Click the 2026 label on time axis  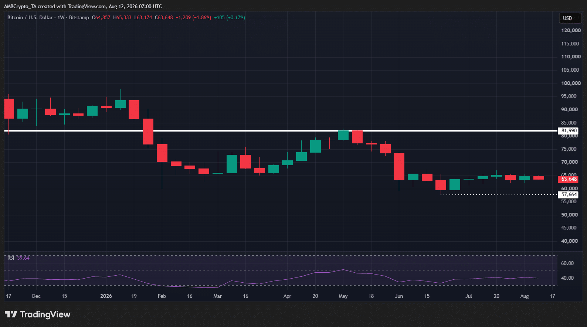point(106,296)
